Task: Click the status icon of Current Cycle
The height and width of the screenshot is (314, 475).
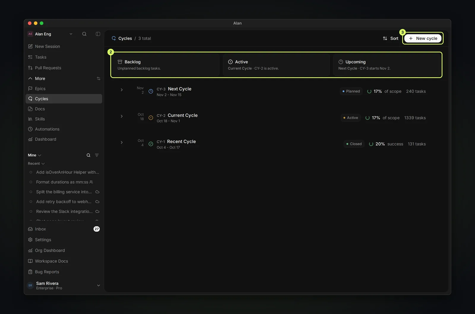Action: pos(151,118)
